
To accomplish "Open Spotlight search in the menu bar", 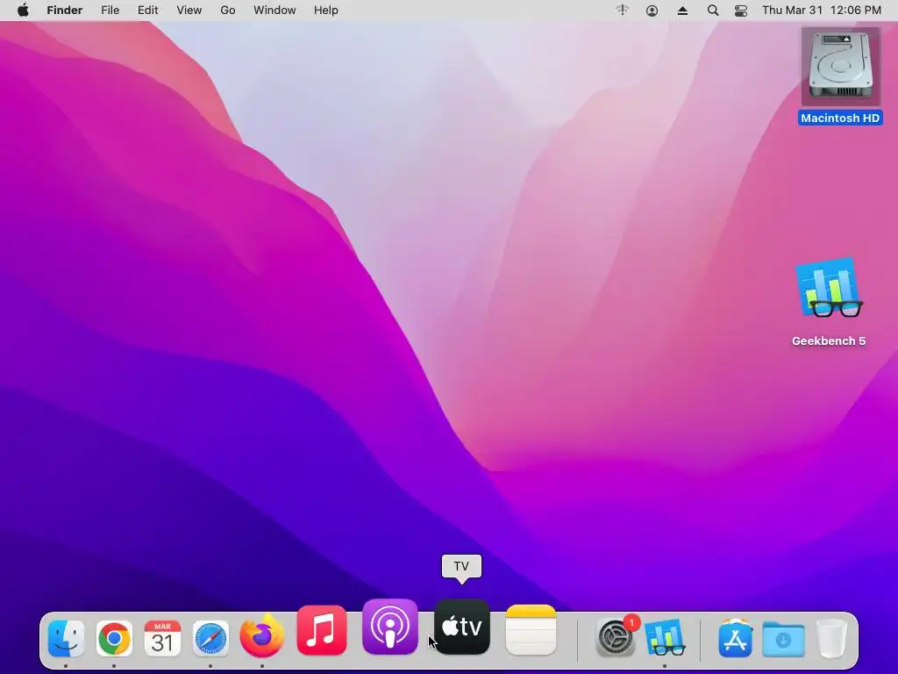I will 713,11.
